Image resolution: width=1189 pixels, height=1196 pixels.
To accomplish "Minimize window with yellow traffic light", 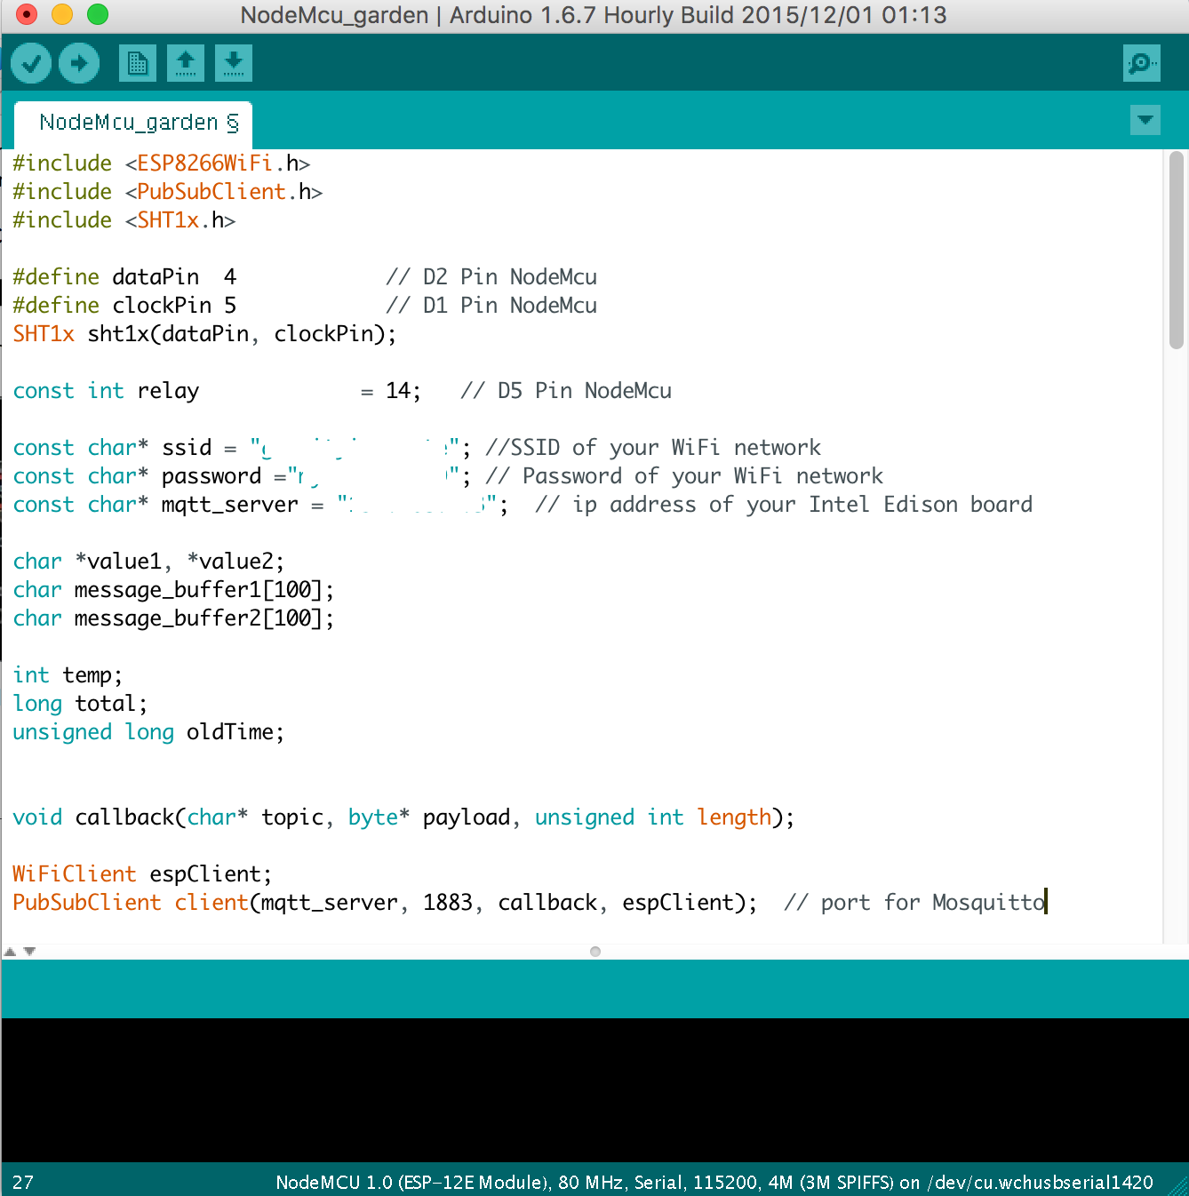I will [60, 15].
